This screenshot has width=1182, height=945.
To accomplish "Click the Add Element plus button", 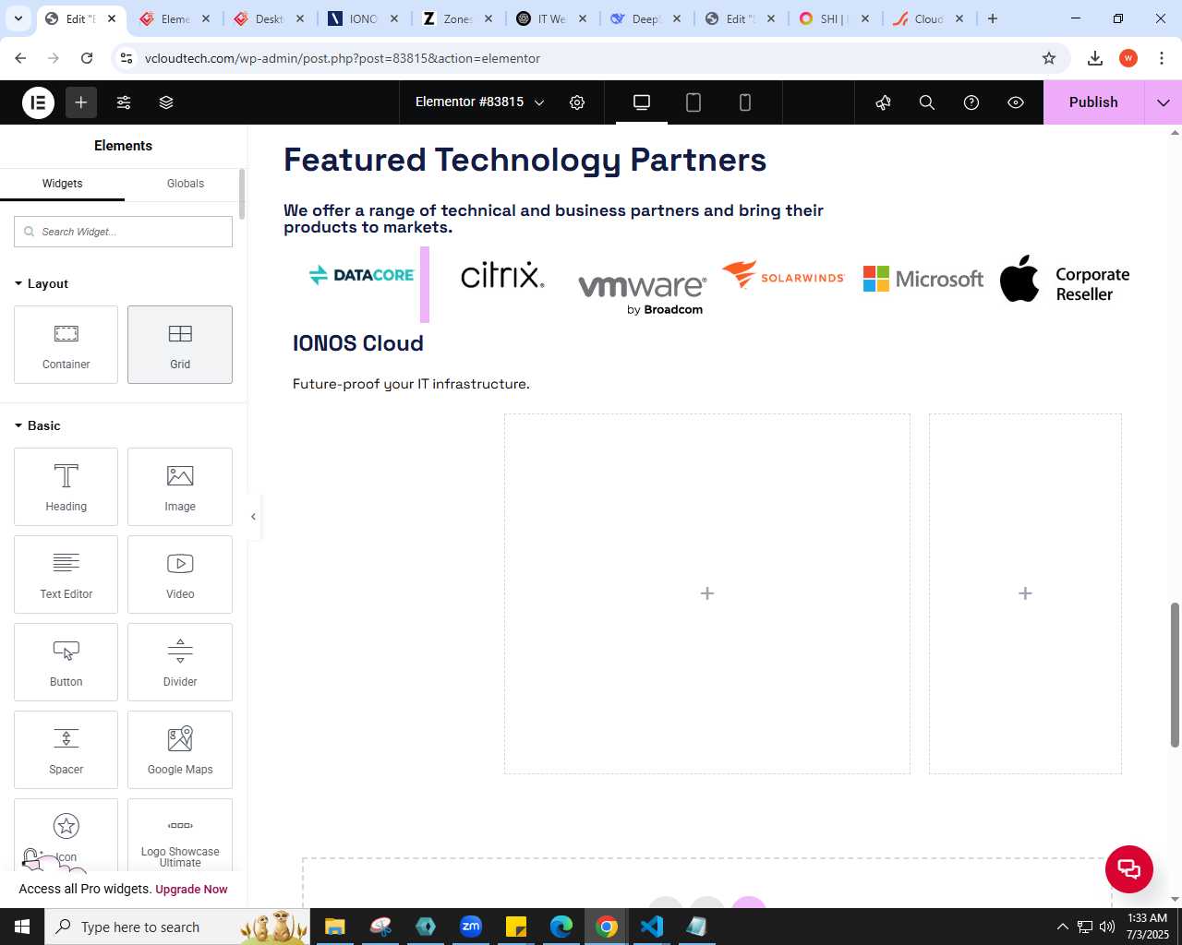I will (x=81, y=102).
